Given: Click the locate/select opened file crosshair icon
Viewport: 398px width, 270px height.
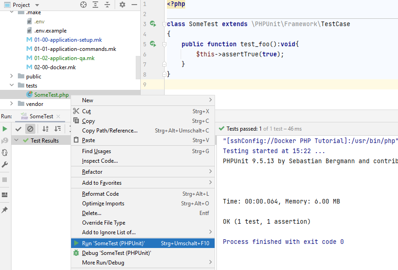Looking at the screenshot, I should 83,5.
